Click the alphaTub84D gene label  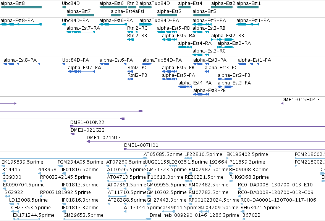click(x=155, y=3)
